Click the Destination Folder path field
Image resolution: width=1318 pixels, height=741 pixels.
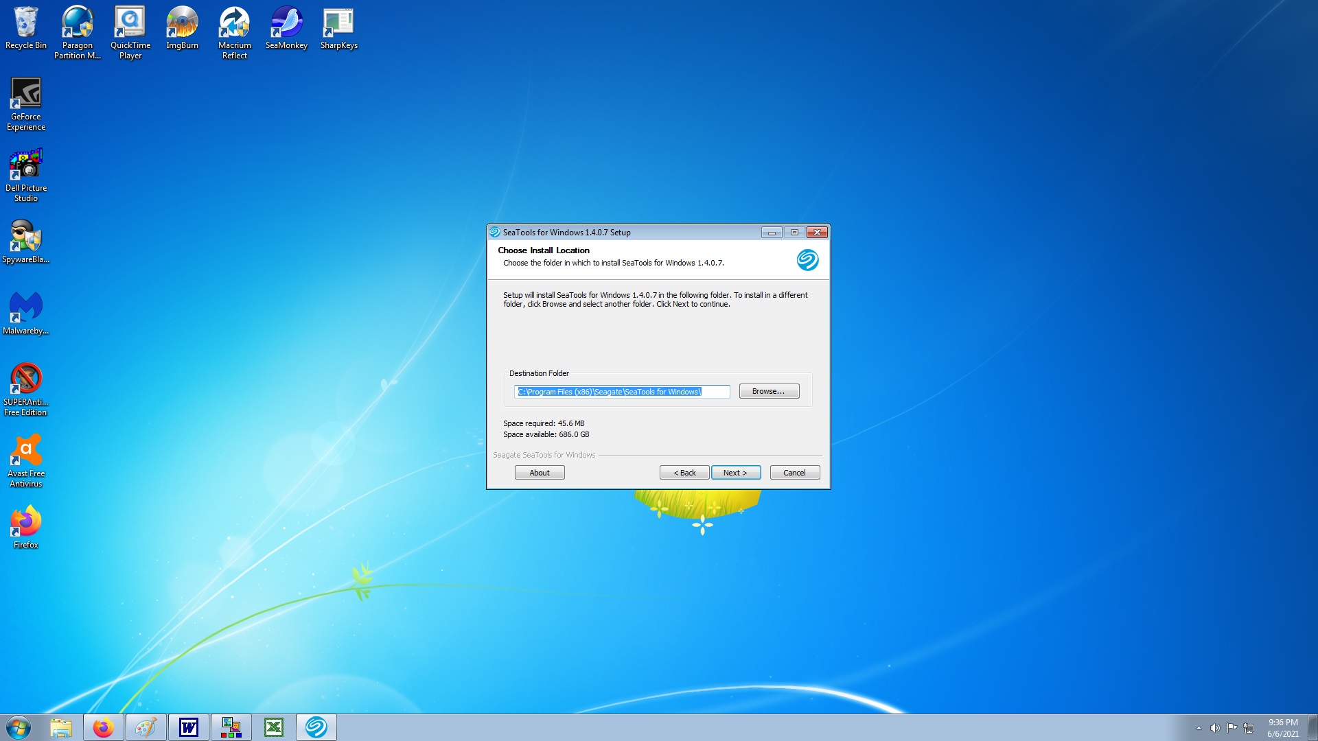pyautogui.click(x=621, y=392)
